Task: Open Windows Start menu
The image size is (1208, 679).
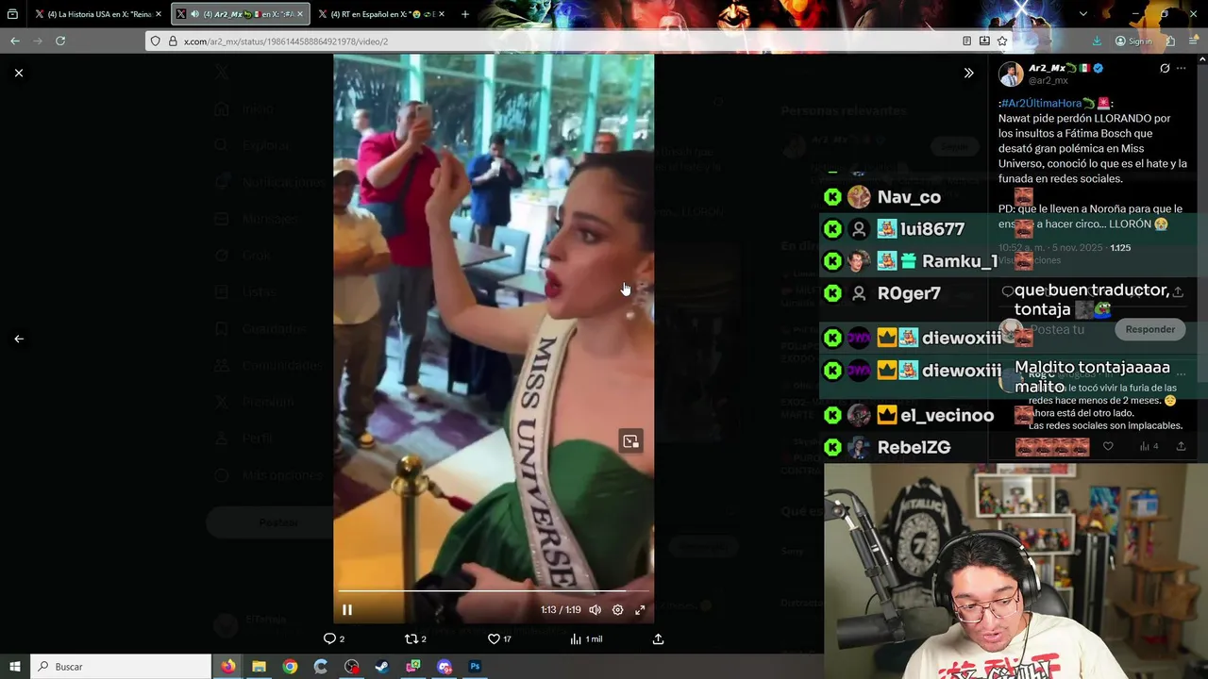Action: tap(15, 667)
